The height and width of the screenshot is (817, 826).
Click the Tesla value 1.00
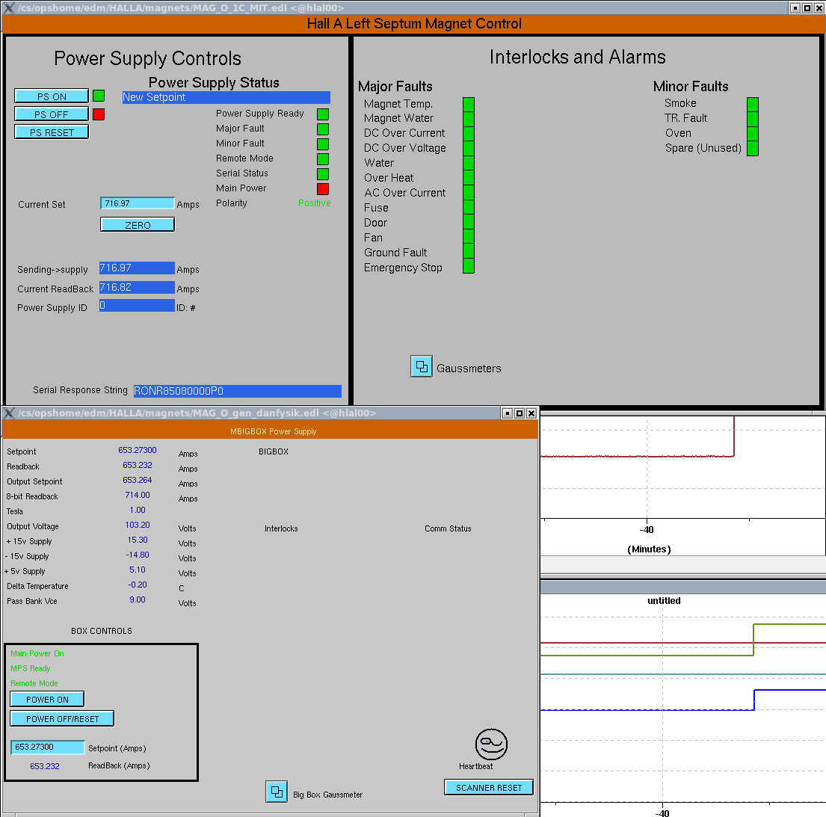click(138, 510)
